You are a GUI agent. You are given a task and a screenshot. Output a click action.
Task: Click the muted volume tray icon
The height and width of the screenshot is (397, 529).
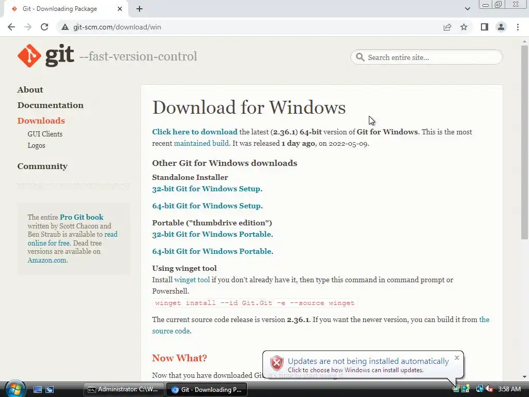coord(489,389)
